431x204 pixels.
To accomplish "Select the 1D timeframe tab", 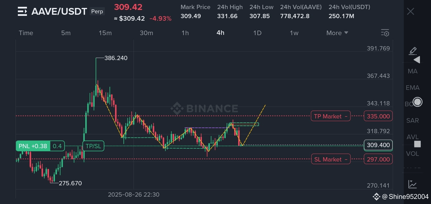I will pyautogui.click(x=257, y=33).
